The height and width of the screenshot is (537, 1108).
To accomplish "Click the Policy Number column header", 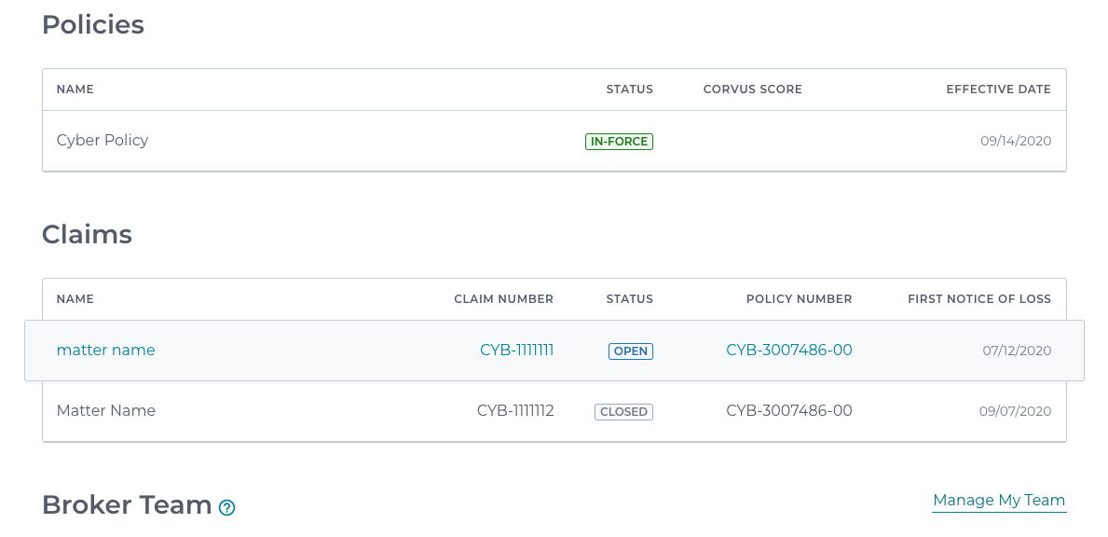I will [800, 299].
